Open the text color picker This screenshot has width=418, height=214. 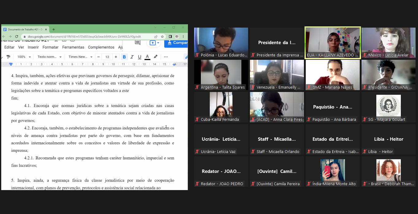(x=147, y=57)
